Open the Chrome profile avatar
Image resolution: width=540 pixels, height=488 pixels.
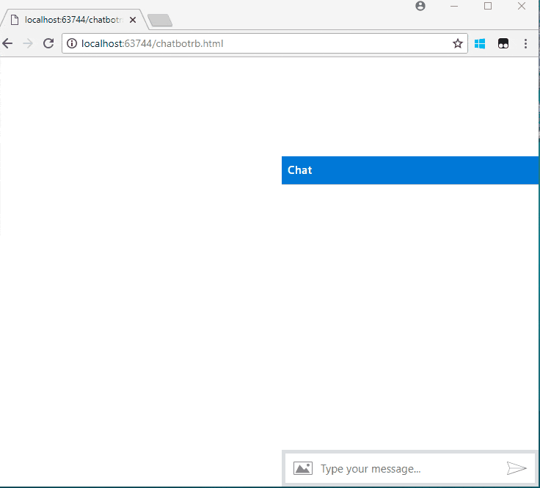coord(420,6)
